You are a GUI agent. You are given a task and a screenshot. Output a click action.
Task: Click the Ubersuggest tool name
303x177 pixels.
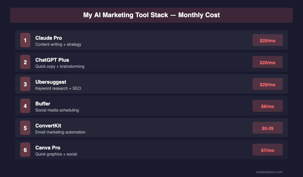(51, 82)
